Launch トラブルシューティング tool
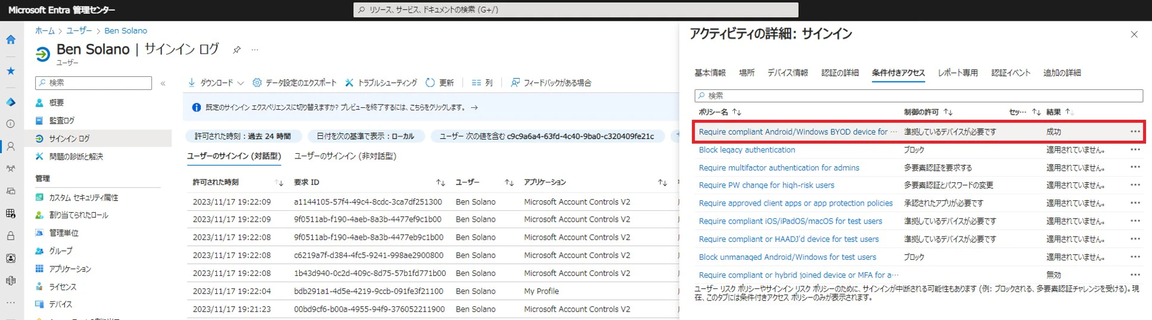The width and height of the screenshot is (1152, 320). pyautogui.click(x=381, y=83)
